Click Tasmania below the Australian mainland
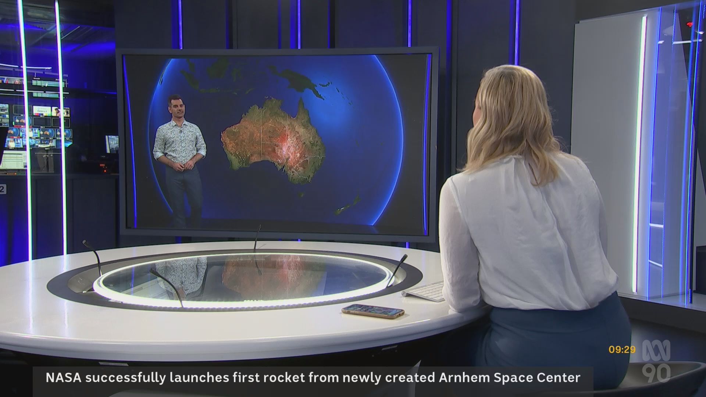The image size is (706, 397). [x=301, y=194]
